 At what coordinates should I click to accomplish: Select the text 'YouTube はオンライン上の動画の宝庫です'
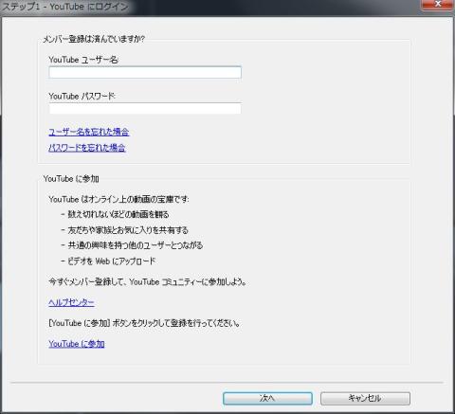[118, 199]
